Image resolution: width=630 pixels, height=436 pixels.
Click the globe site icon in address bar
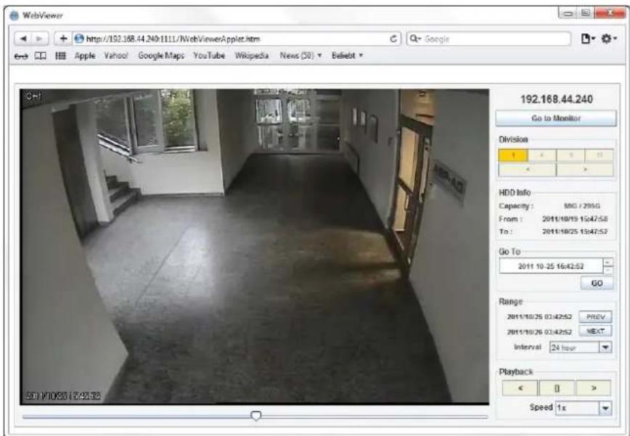[79, 38]
